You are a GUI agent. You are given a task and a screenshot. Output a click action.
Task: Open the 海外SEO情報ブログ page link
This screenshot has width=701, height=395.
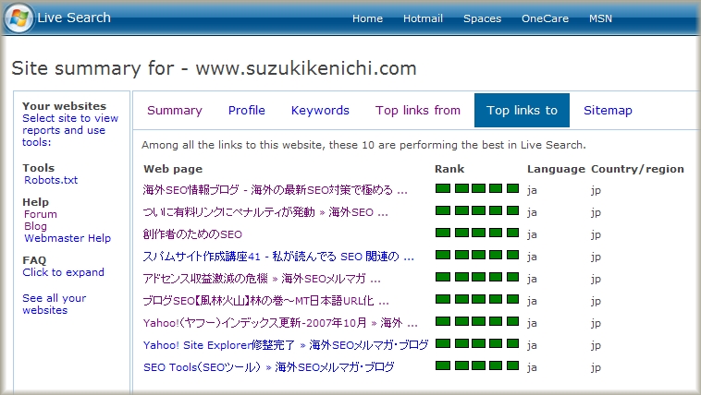(x=276, y=190)
